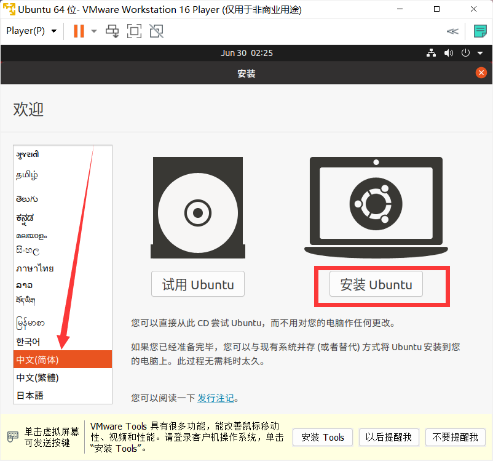
Task: Expand the power options arrow beside pause
Action: [94, 31]
